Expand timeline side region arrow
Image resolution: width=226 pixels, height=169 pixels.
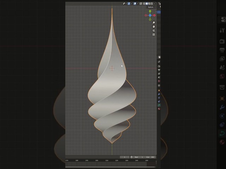[156, 162]
